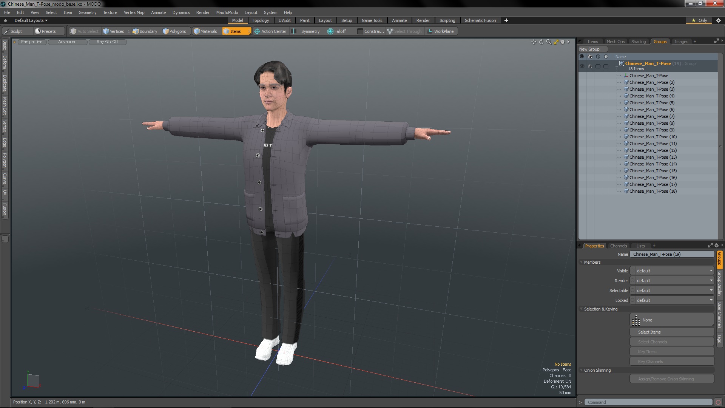This screenshot has height=408, width=725.
Task: Open the Locked default dropdown
Action: (672, 300)
